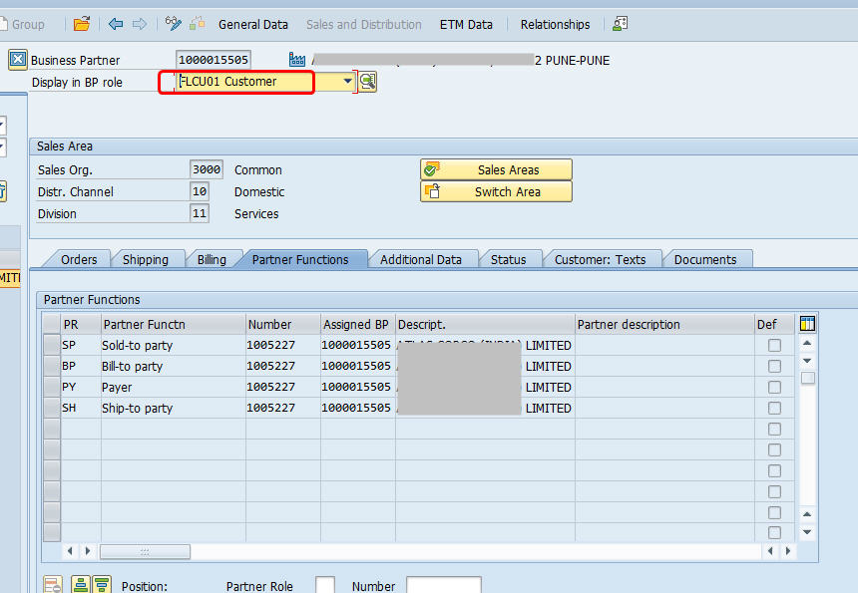This screenshot has height=593, width=858.
Task: Select the SH Ship-to party row selector
Action: (x=52, y=408)
